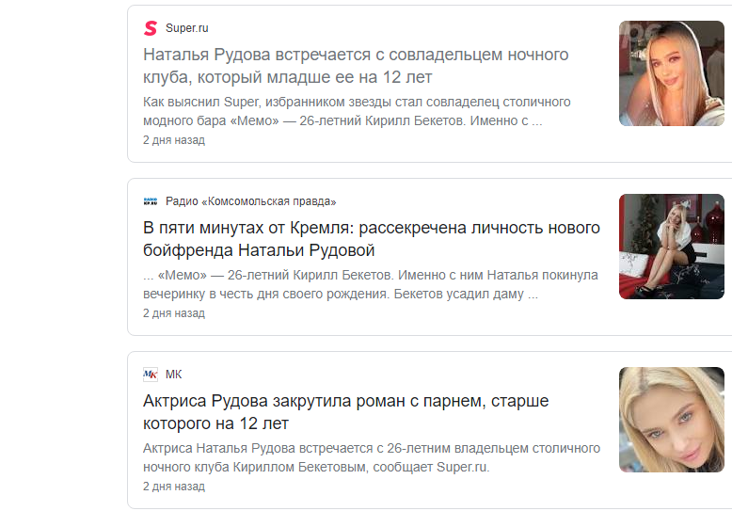Click '2 дня назад' under Комсомольская правда article
732x511 pixels.
174,313
